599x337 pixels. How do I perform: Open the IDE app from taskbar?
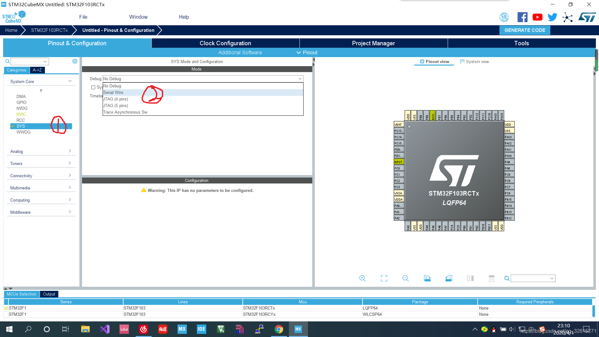[201, 329]
